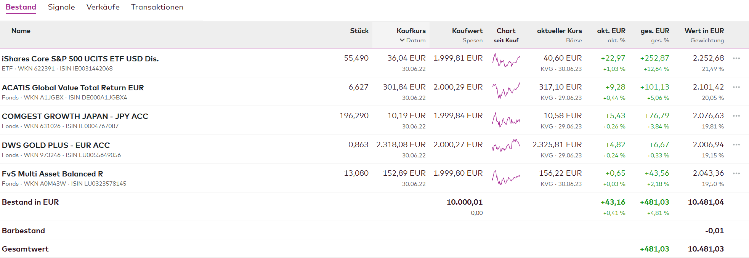Sort table by Kaufkurs column header
Viewport: 749px width, 258px height.
pos(411,31)
